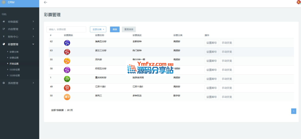Go to 彩票设置 submenu item
Screen dimensions: 301x139
pos(14,58)
